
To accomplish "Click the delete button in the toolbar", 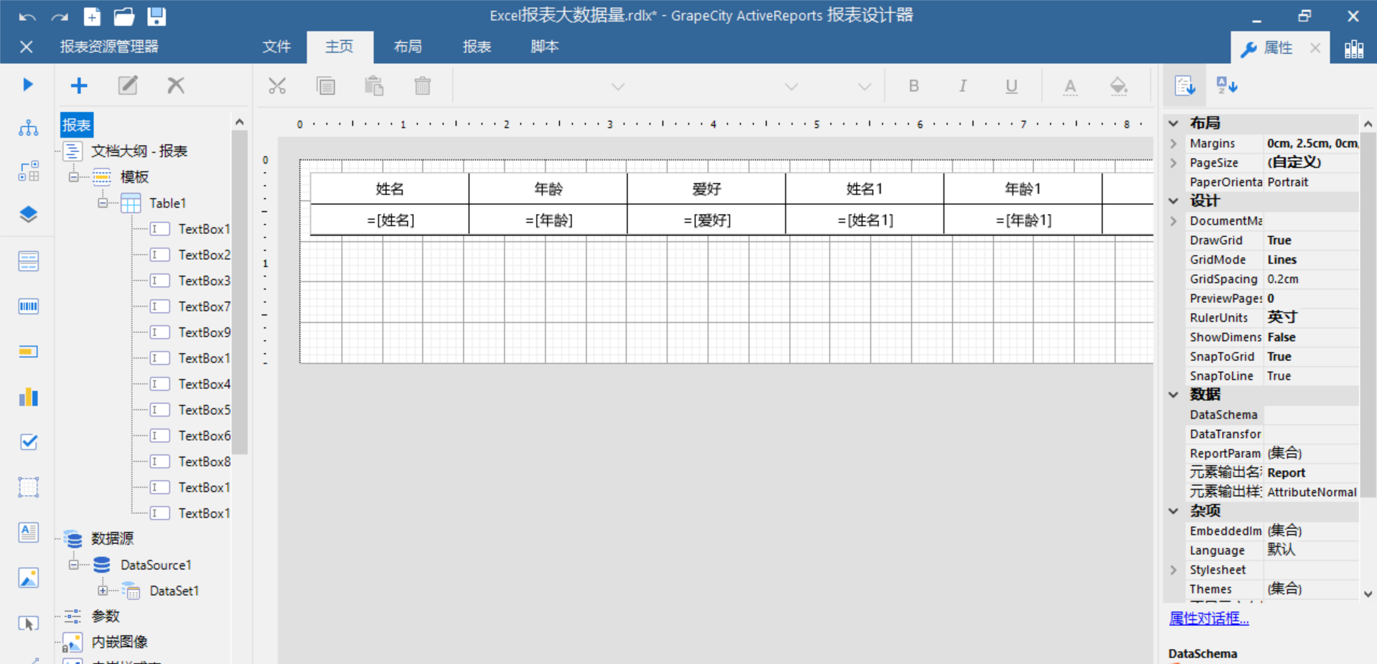I will 422,85.
